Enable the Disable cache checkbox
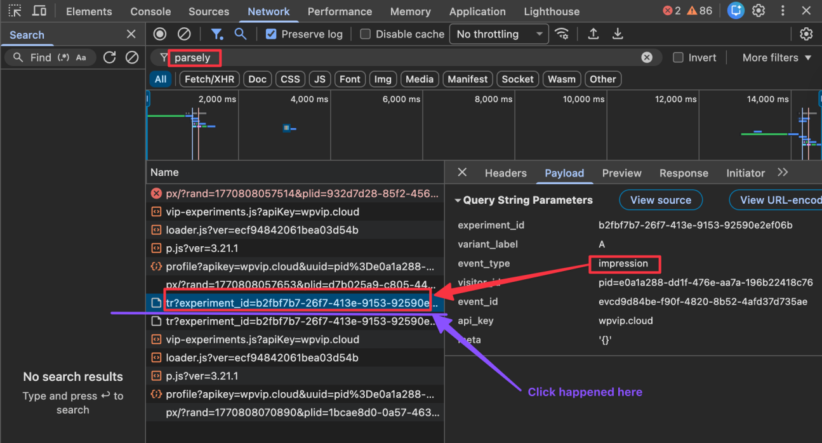Image resolution: width=822 pixels, height=443 pixels. click(x=365, y=34)
